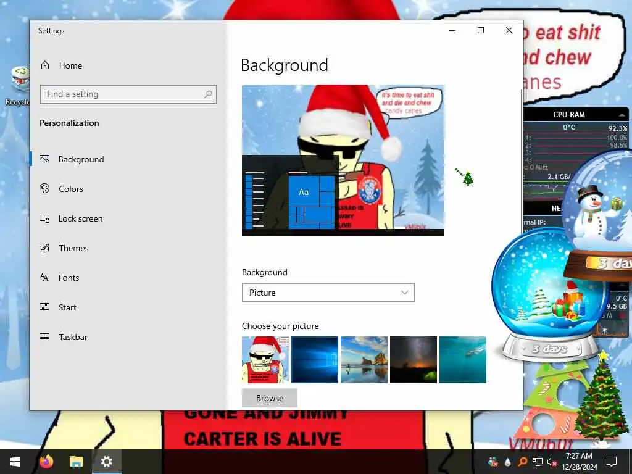This screenshot has height=474, width=632.
Task: Choose the Santa hat wallpaper thumbnail
Action: click(265, 360)
